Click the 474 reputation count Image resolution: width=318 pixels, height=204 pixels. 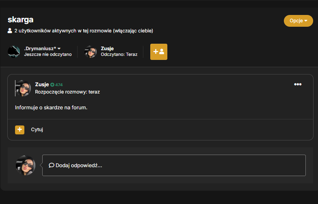click(59, 85)
